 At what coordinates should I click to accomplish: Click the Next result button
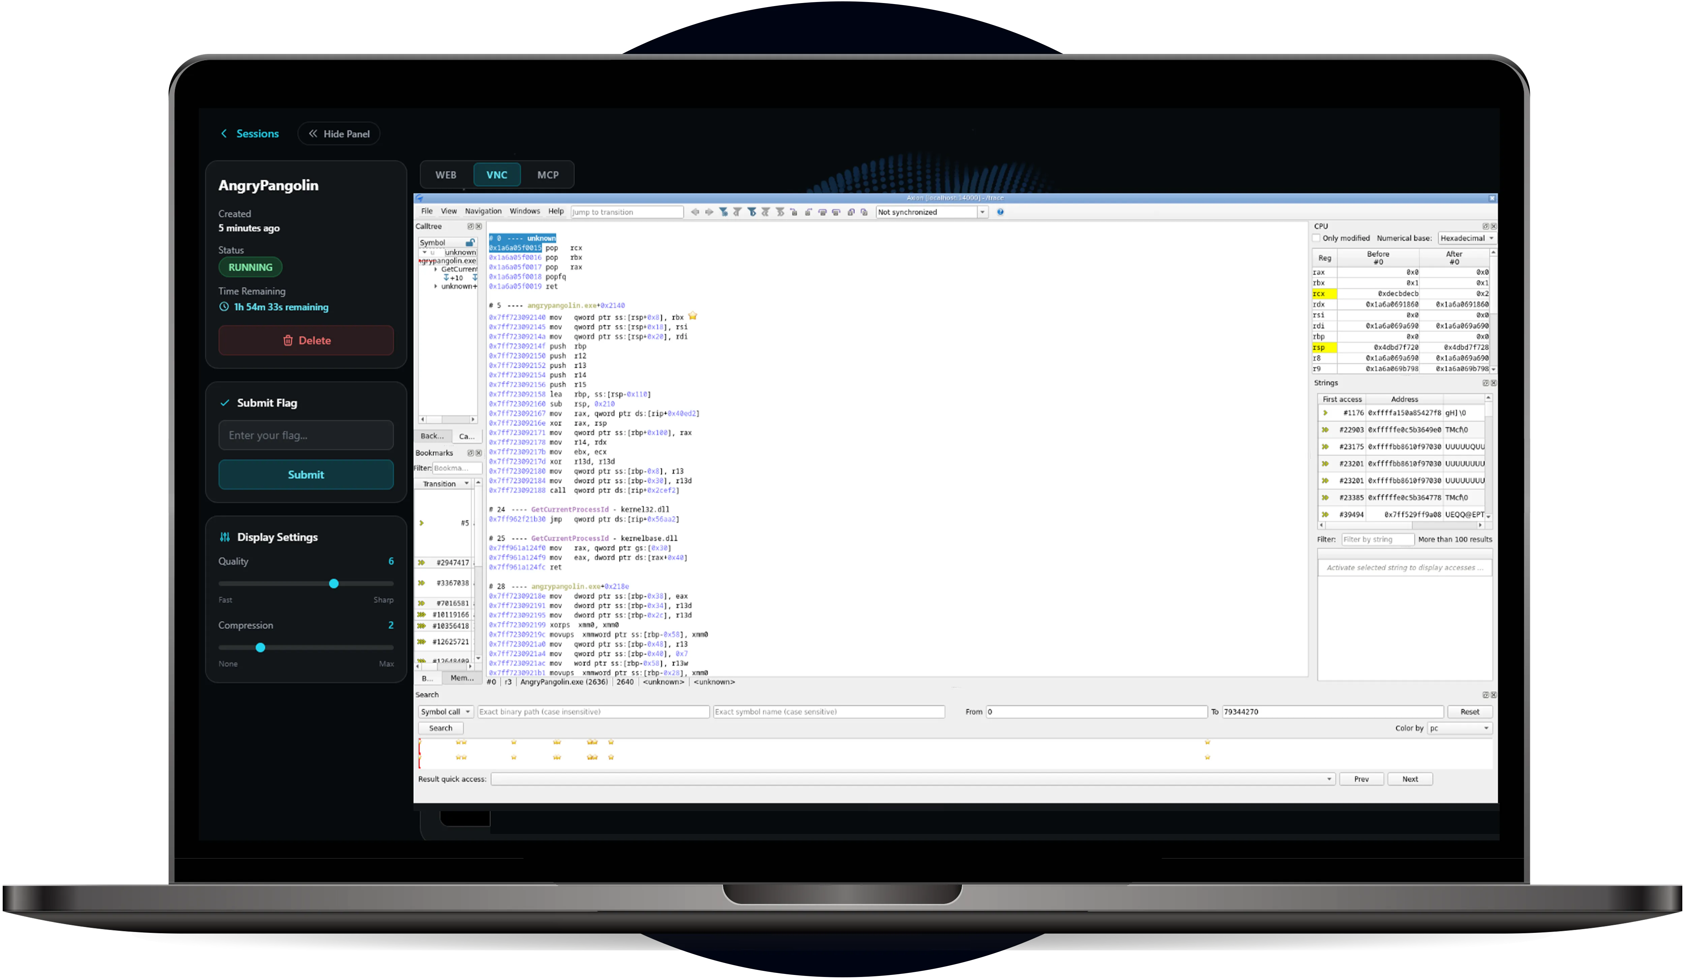[x=1410, y=779]
